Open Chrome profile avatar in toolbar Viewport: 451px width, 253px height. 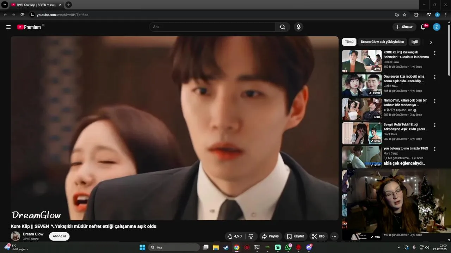(437, 15)
